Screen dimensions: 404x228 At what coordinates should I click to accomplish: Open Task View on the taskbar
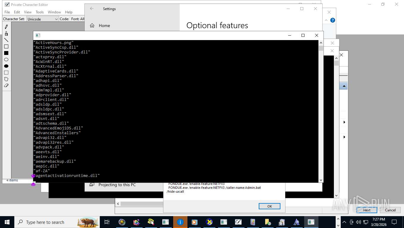(107, 222)
